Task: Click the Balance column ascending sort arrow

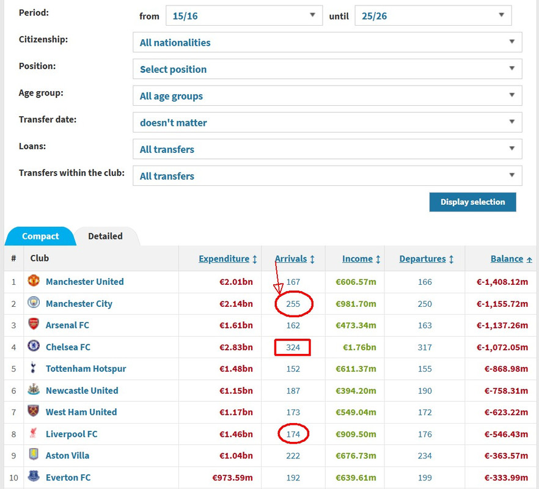Action: [x=529, y=260]
